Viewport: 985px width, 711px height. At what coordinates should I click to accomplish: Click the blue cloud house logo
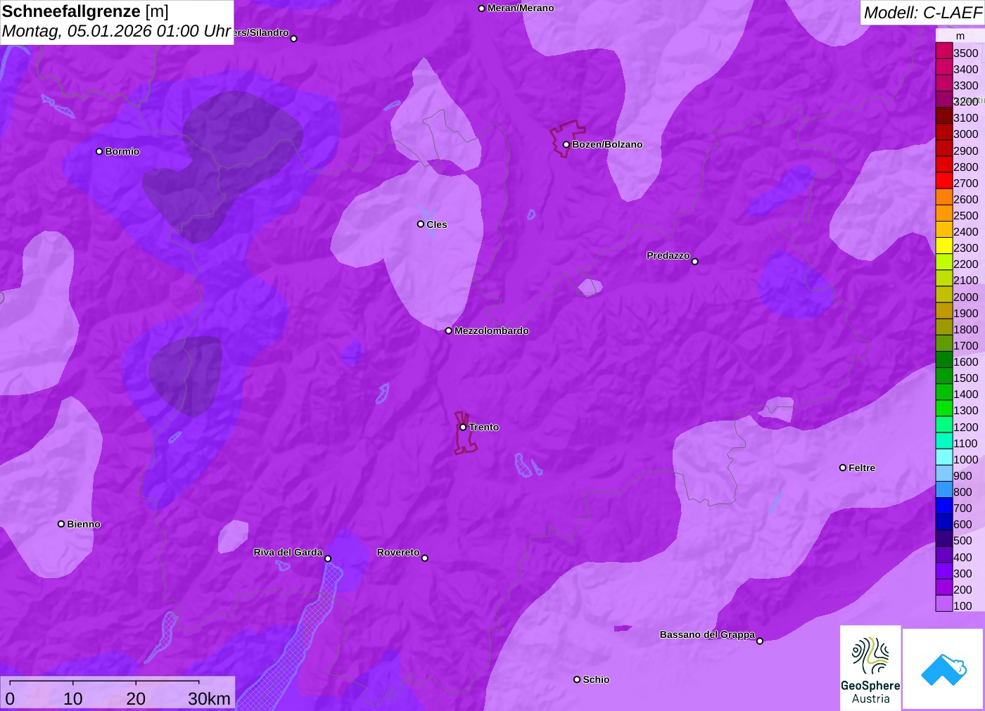[x=943, y=669]
